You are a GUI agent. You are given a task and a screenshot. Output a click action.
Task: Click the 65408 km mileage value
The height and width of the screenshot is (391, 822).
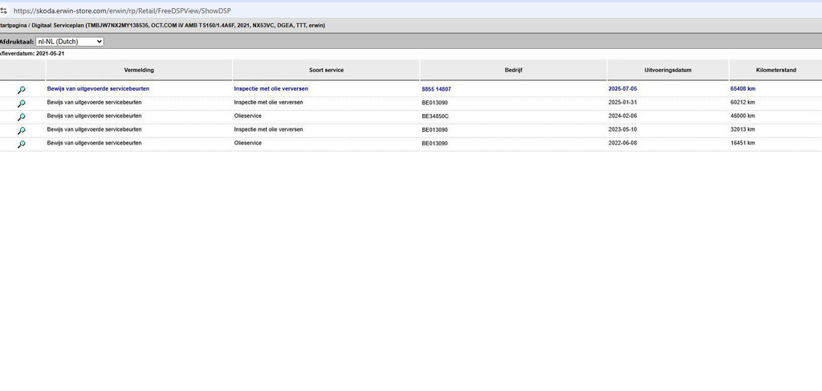[743, 88]
